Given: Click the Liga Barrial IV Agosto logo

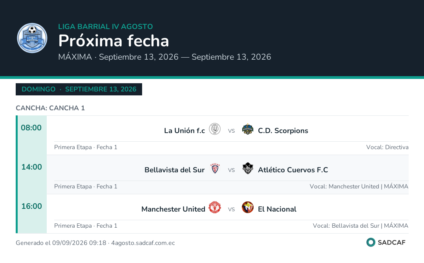Looking at the screenshot, I should [x=32, y=38].
